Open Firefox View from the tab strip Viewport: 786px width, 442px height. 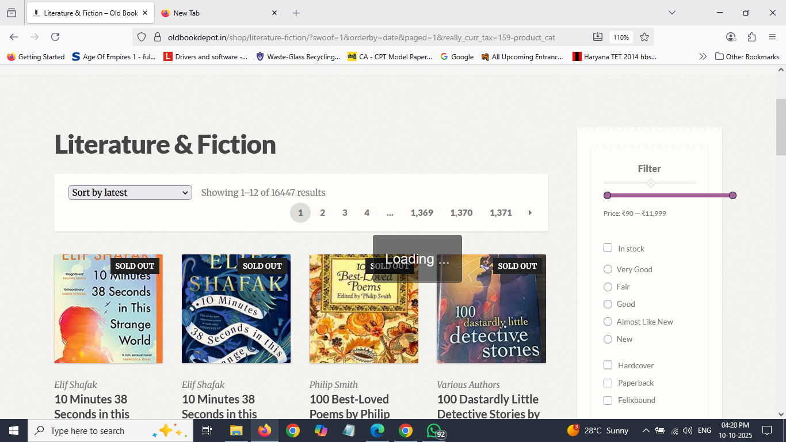click(x=12, y=13)
